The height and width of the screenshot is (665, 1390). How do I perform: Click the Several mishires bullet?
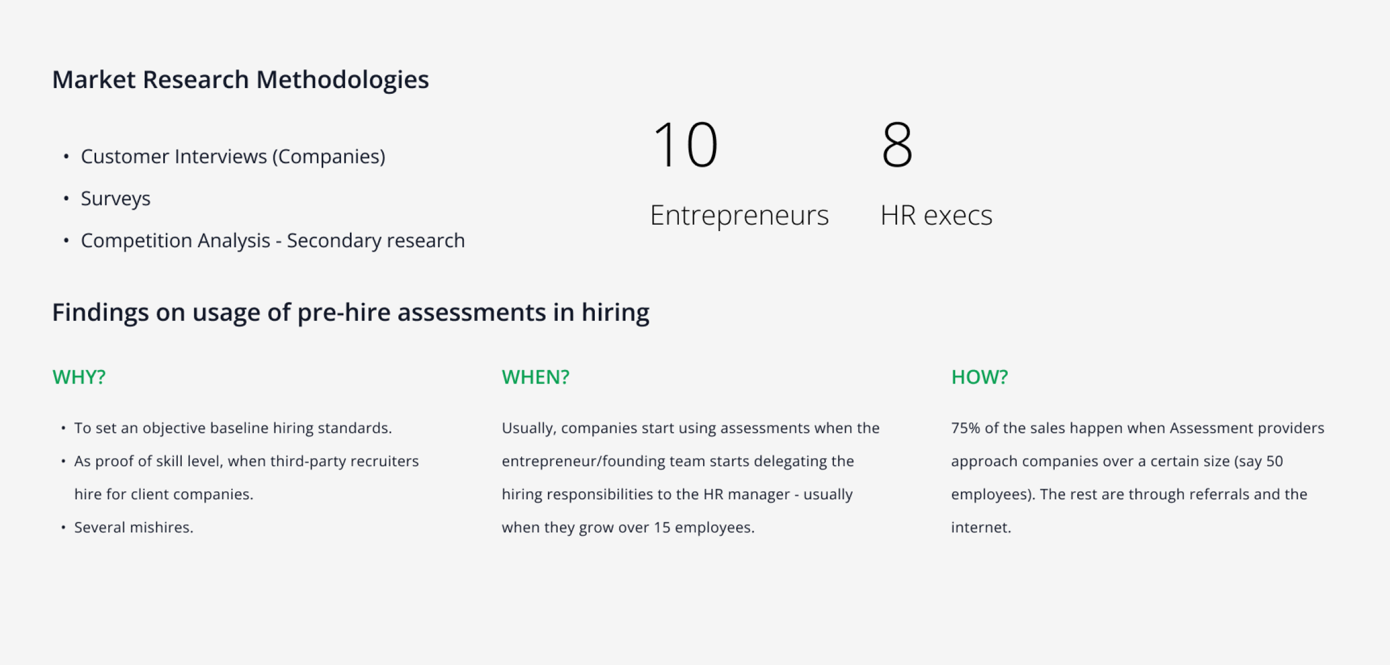(134, 528)
